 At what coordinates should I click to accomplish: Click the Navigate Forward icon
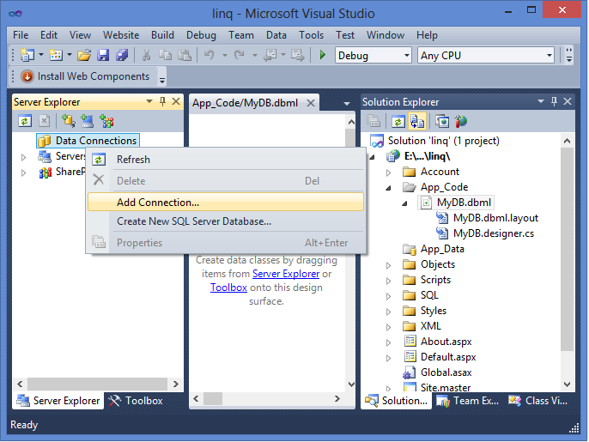[298, 56]
